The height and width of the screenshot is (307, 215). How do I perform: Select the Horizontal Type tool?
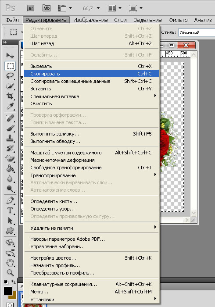10,211
